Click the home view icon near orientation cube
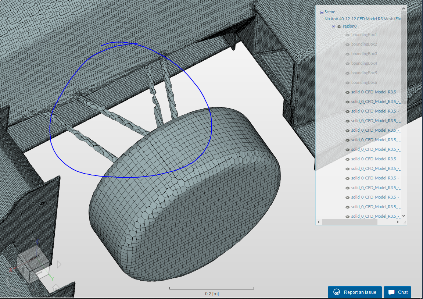Viewport: 423px width, 299px height. 55,287
